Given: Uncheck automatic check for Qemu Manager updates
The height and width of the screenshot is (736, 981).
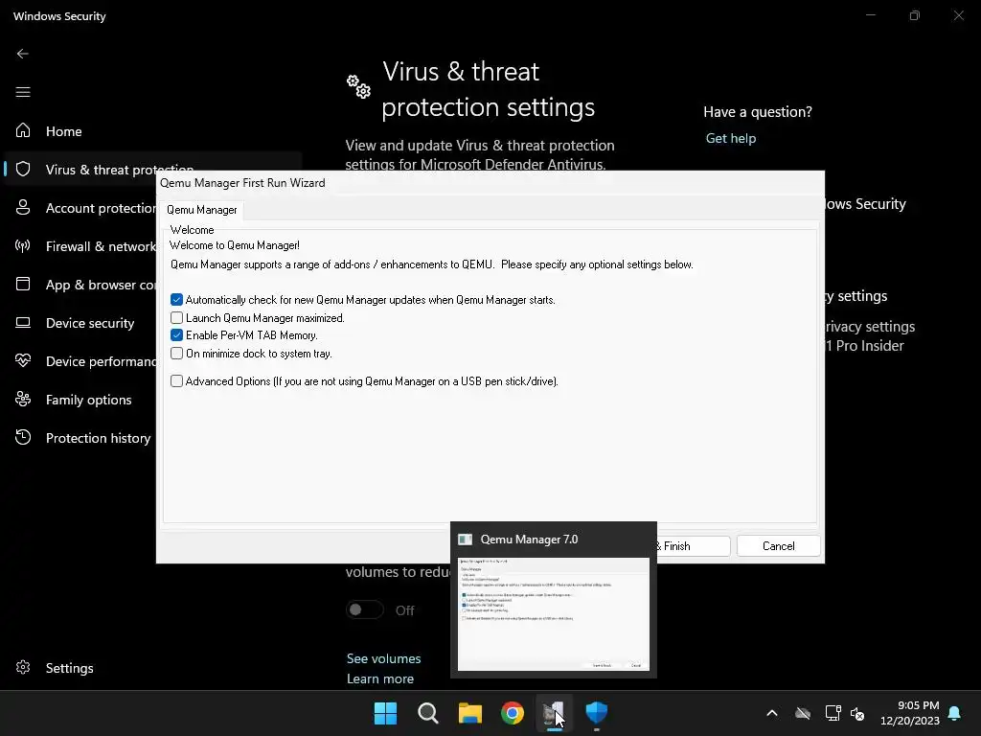Looking at the screenshot, I should point(176,300).
